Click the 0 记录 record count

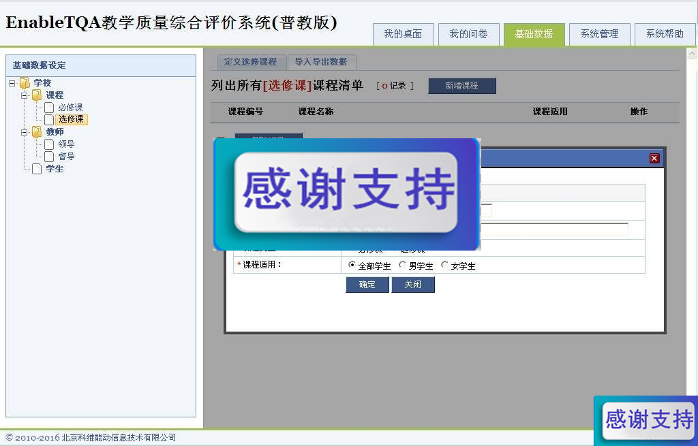tap(395, 86)
